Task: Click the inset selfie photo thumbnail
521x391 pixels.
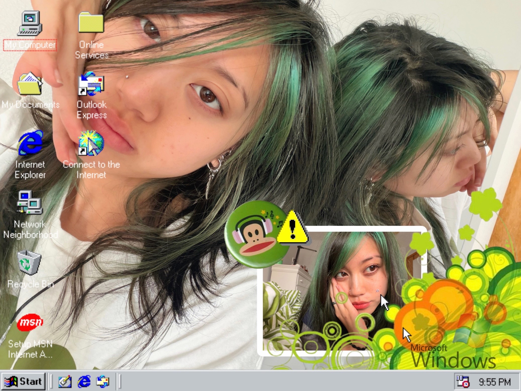Action: point(342,291)
